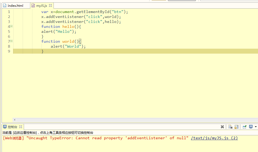Viewport: 258px width, 152px height.
Task: Clear console output icon
Action: click(230, 127)
